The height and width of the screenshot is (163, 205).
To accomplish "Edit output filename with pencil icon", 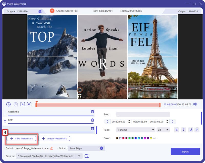I will click(x=52, y=148).
